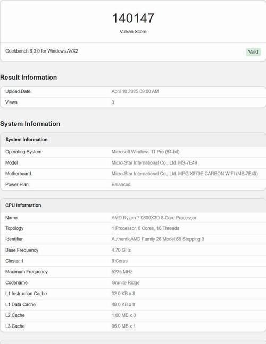Click the Model row label
Image resolution: width=266 pixels, height=344 pixels.
tap(12, 163)
